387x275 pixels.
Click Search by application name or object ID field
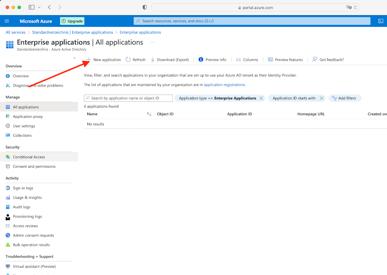point(128,98)
